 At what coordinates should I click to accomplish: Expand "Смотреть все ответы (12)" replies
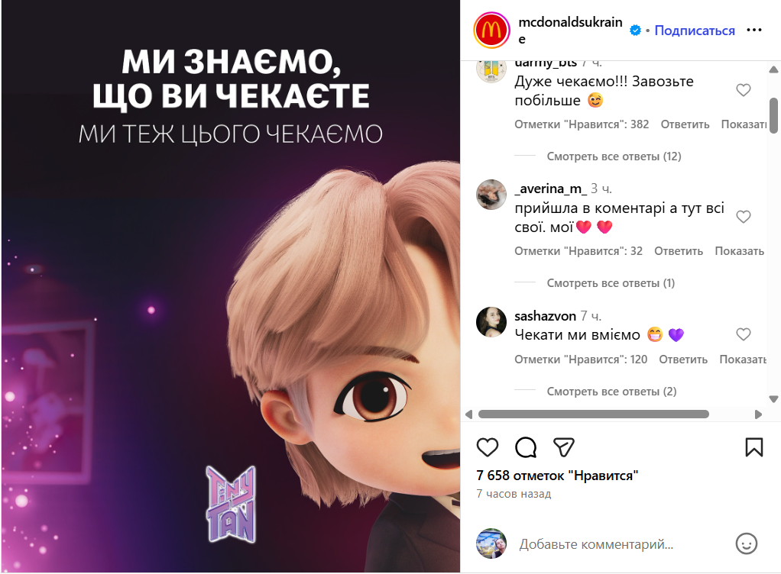[614, 156]
